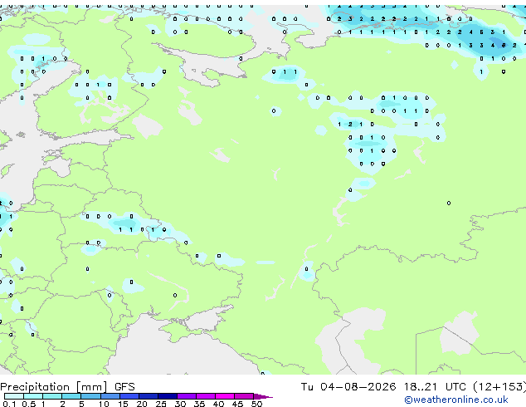Click the over-50 mm arrow tip of legend
This screenshot has width=526, height=407.
(263, 397)
